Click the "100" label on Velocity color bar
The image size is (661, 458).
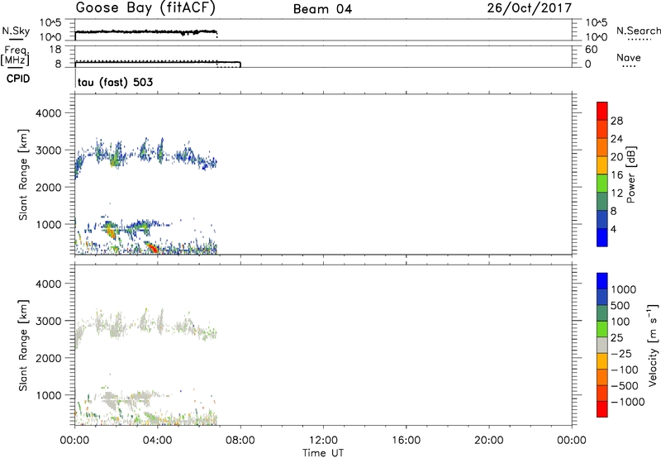(621, 322)
